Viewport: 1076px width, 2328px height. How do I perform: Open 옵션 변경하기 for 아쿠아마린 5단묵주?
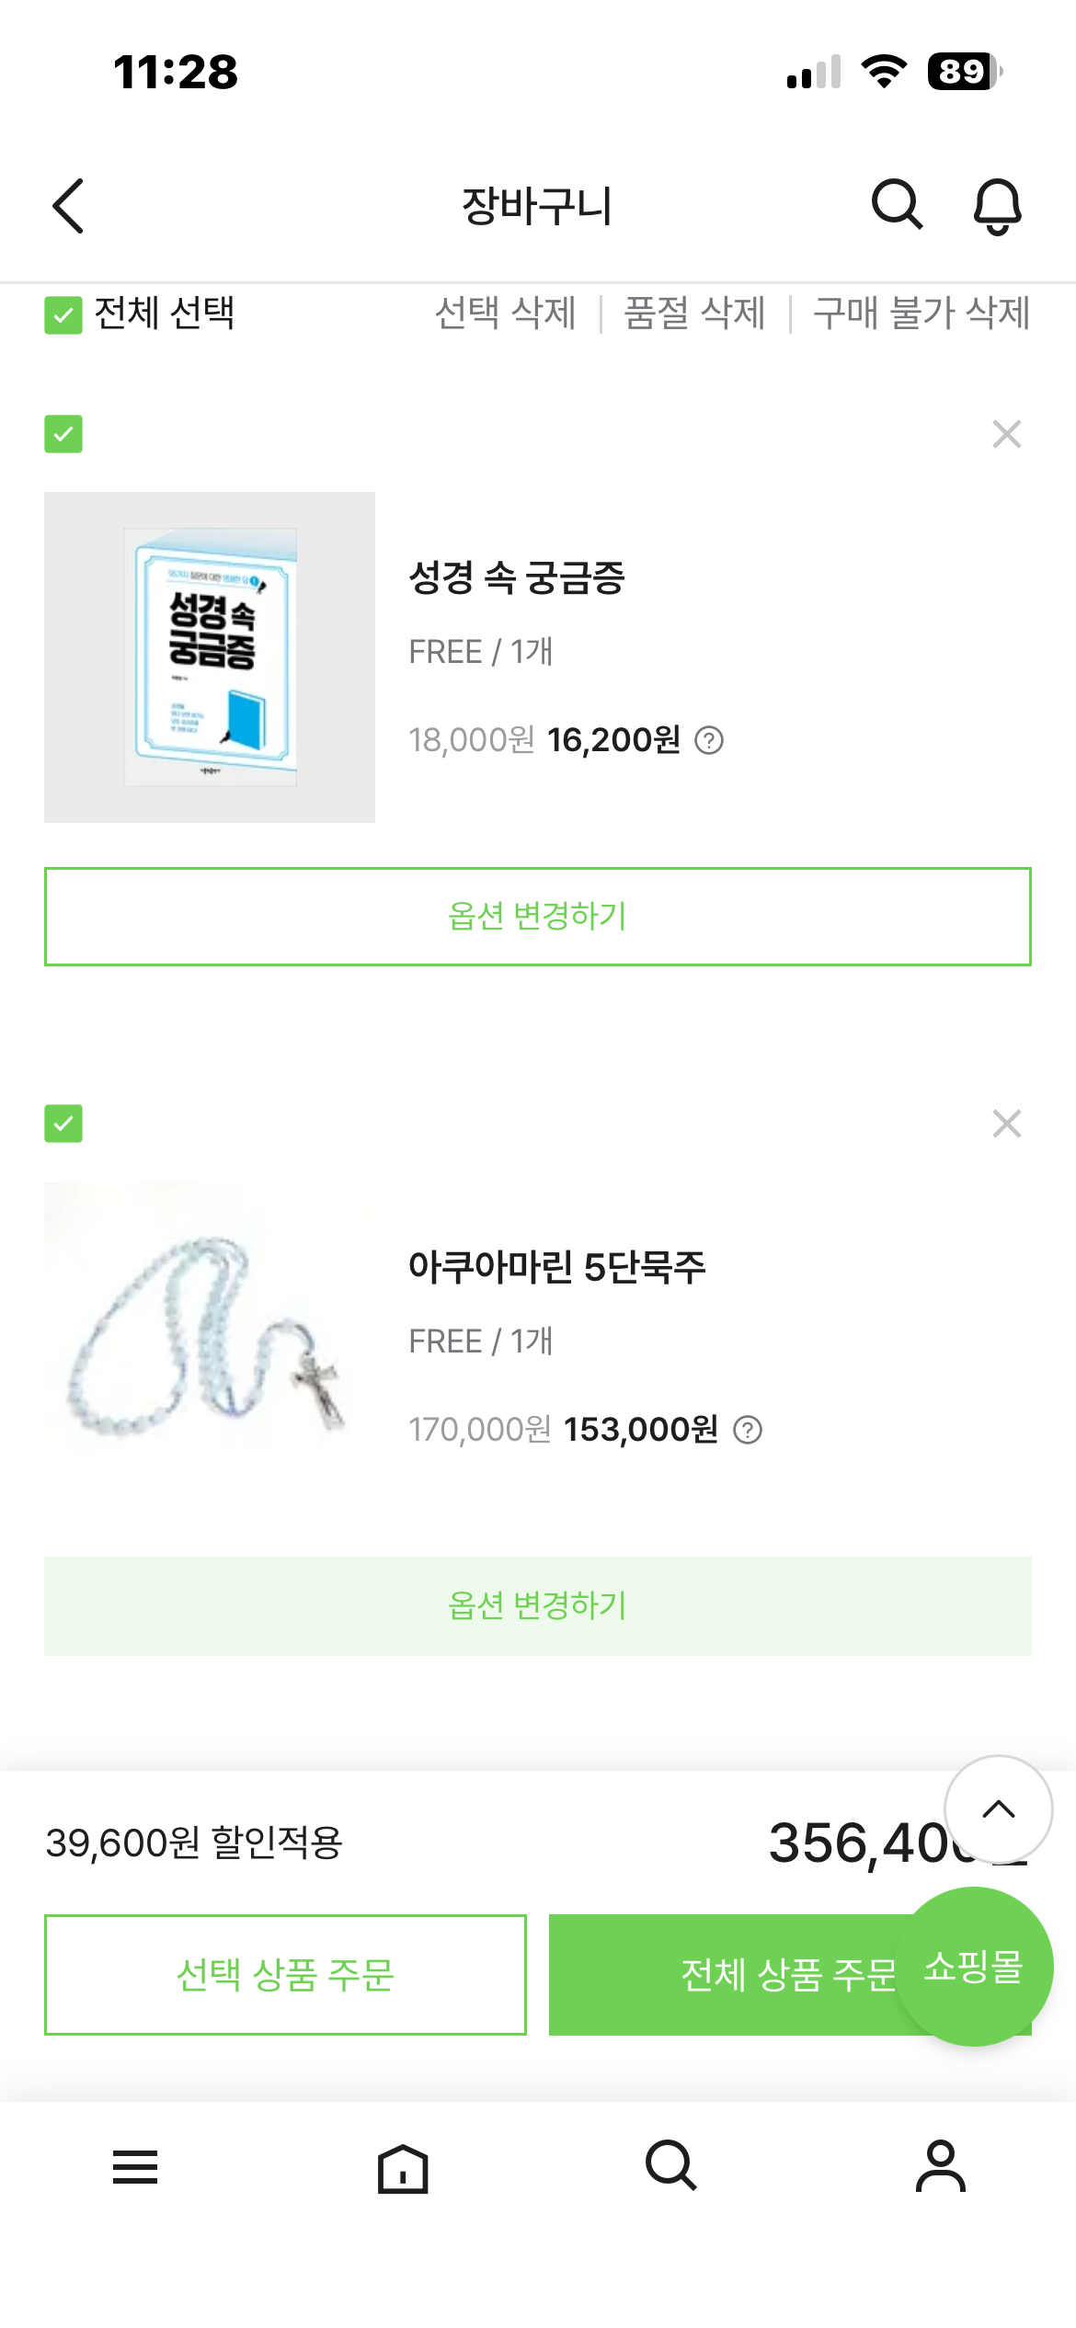click(538, 1606)
